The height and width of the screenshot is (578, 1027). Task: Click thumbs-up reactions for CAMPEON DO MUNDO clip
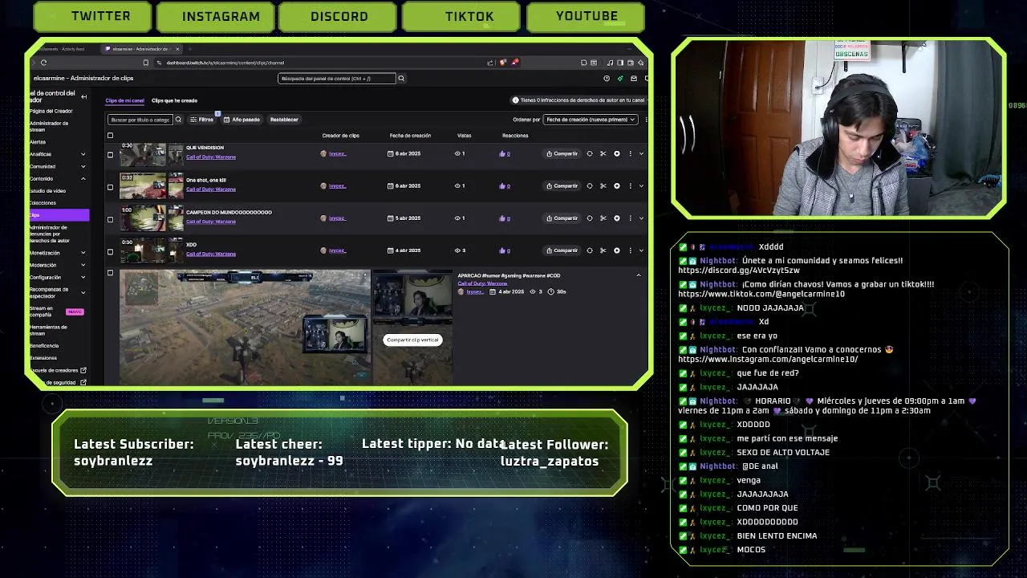[505, 218]
